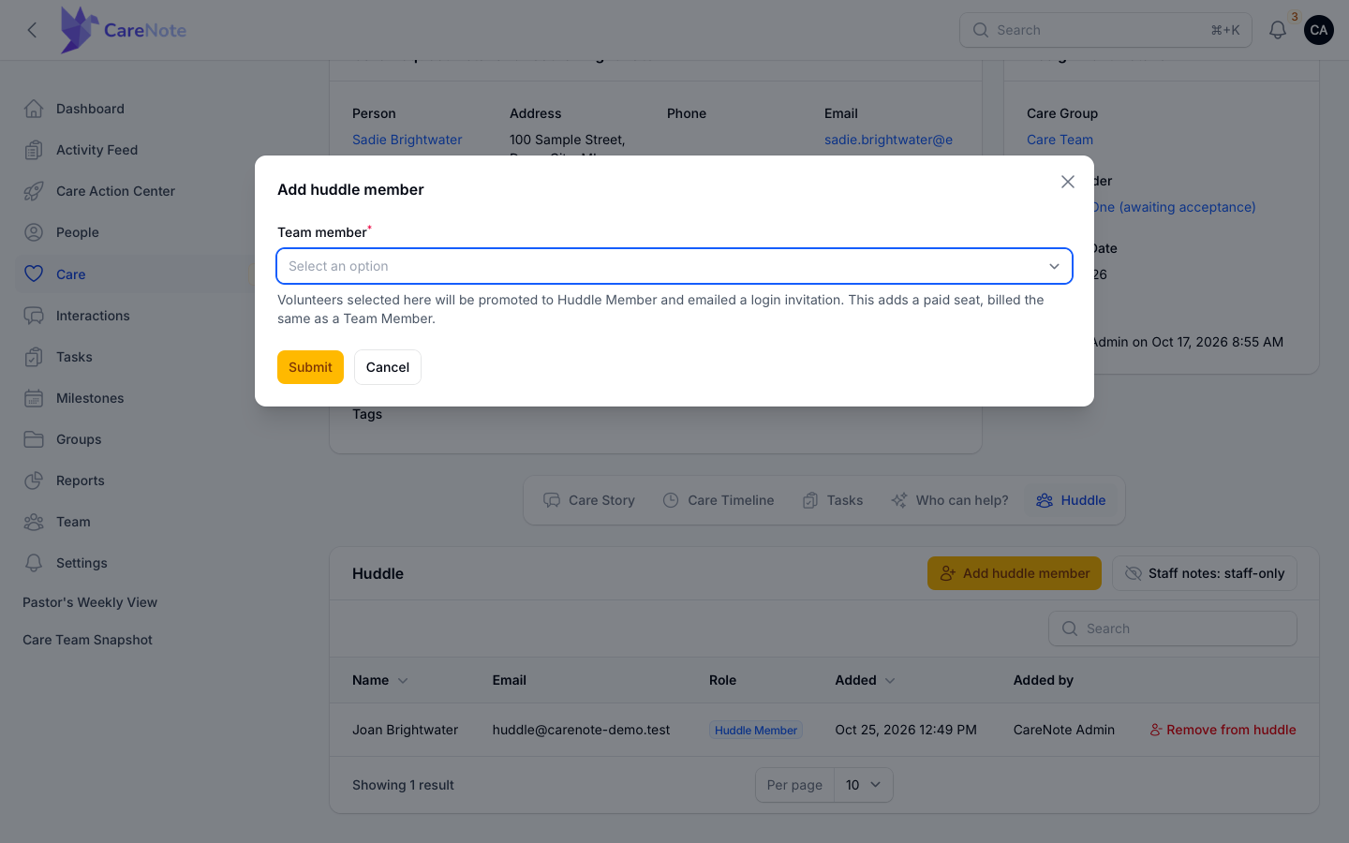The width and height of the screenshot is (1349, 843).
Task: Open Care Team Snapshot in sidebar
Action: 87,640
